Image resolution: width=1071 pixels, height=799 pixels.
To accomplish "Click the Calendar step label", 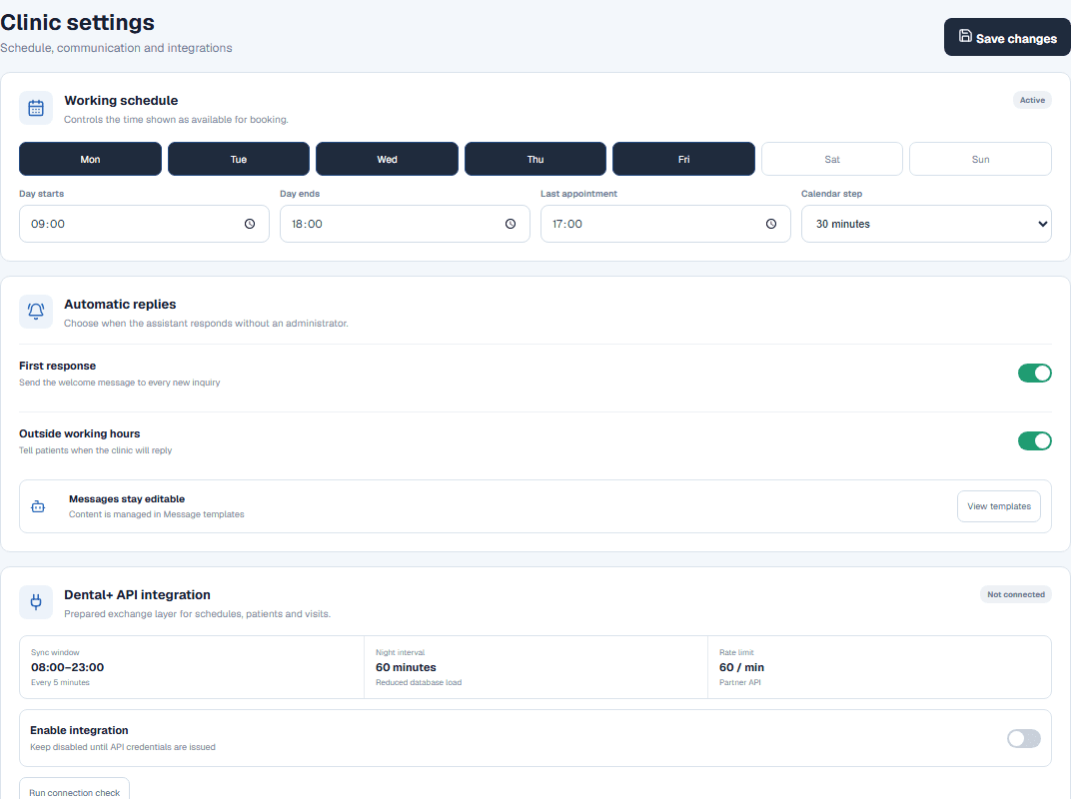I will click(x=831, y=194).
